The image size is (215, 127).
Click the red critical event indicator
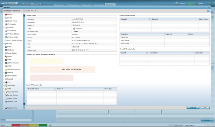pos(16,125)
